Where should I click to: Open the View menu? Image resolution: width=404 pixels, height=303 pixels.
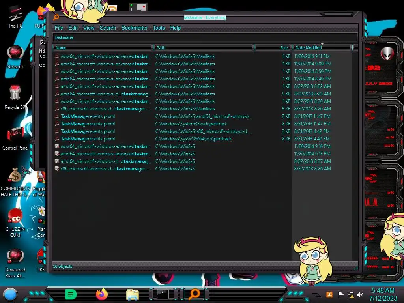(x=89, y=28)
